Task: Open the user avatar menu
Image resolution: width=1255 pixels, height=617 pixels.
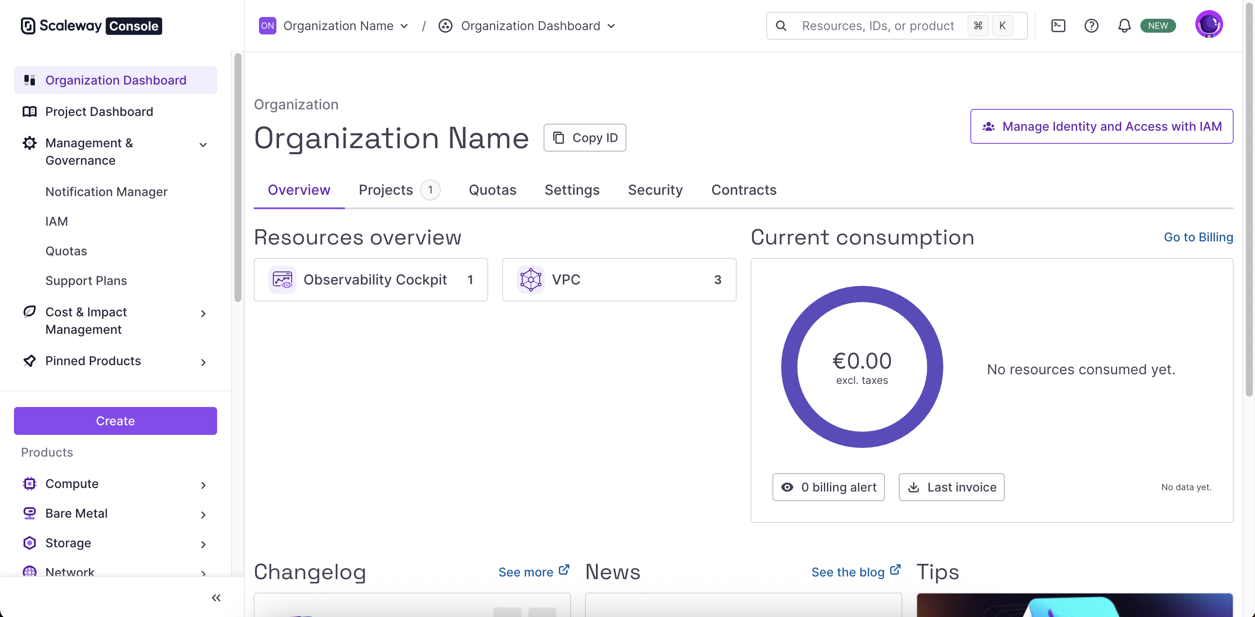Action: tap(1209, 24)
